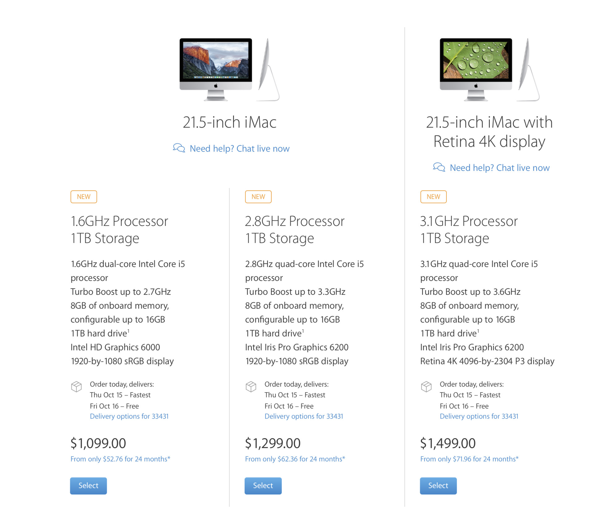Click chat bubble icon under 21.5-inch iMac
Screen dimensions: 594x518
pyautogui.click(x=179, y=148)
